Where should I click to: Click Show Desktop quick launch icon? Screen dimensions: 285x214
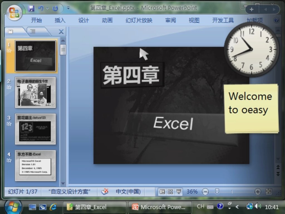pyautogui.click(x=32, y=207)
